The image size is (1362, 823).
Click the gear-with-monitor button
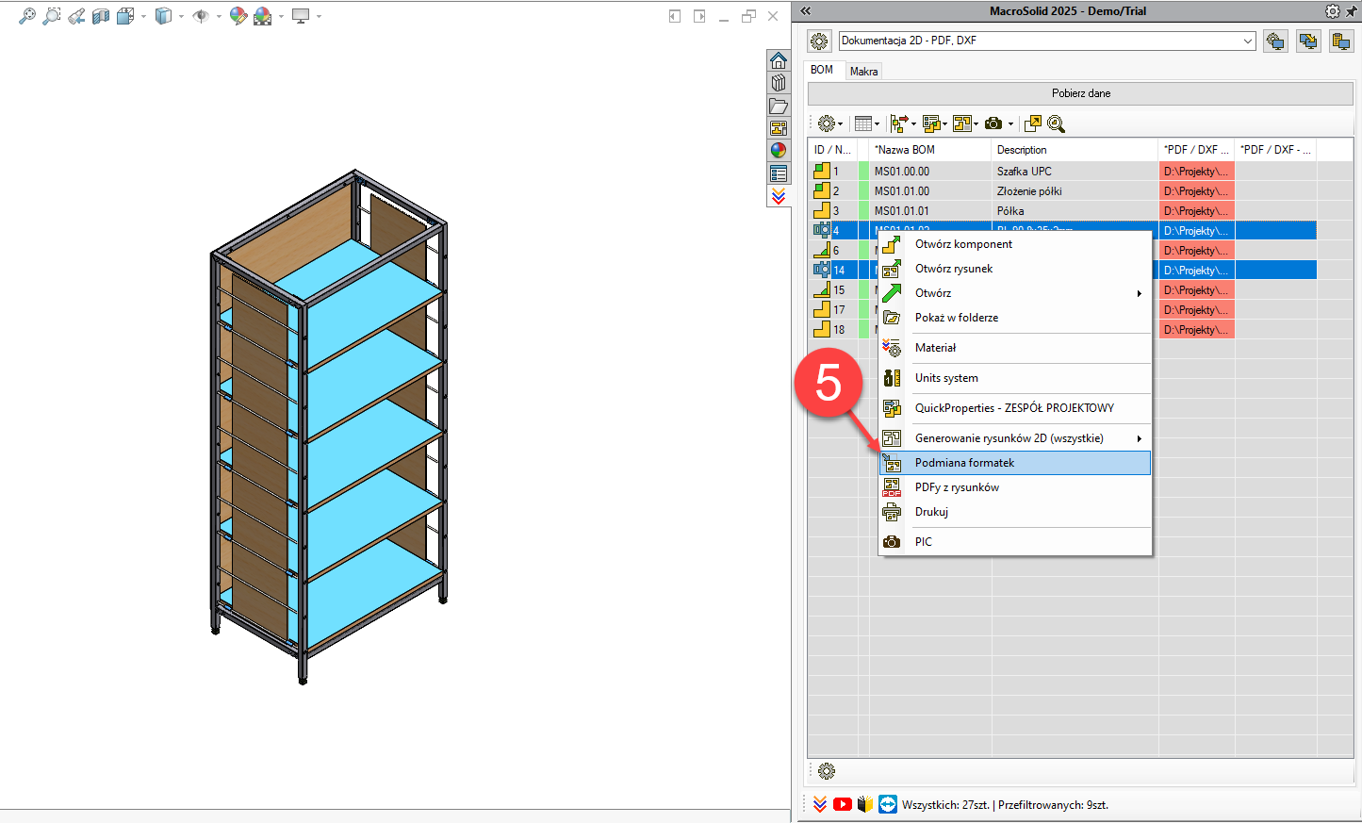(1275, 41)
